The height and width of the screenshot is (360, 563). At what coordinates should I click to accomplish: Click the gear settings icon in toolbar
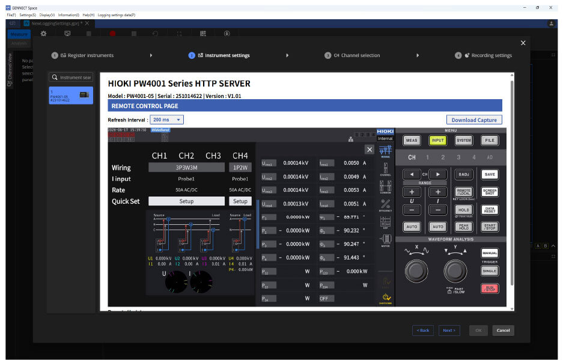(43, 34)
